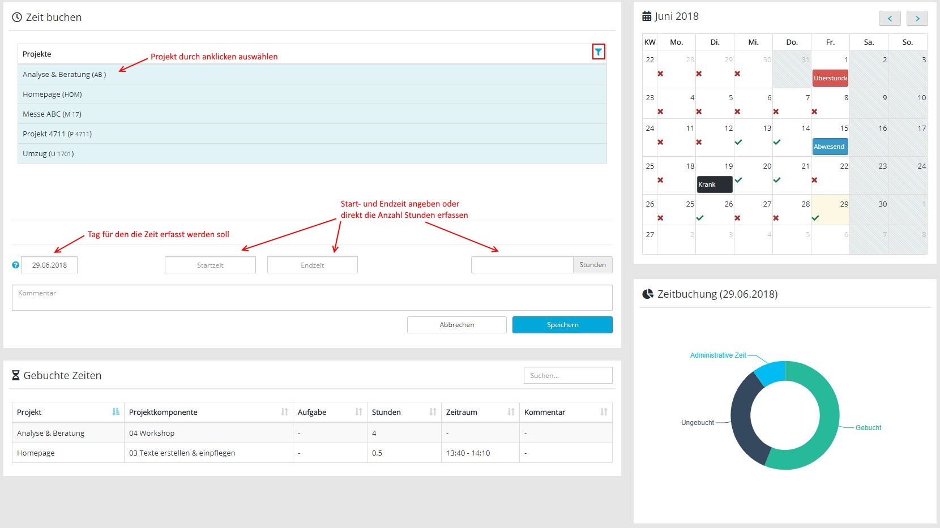Open the Krank entry in calendar

[714, 184]
